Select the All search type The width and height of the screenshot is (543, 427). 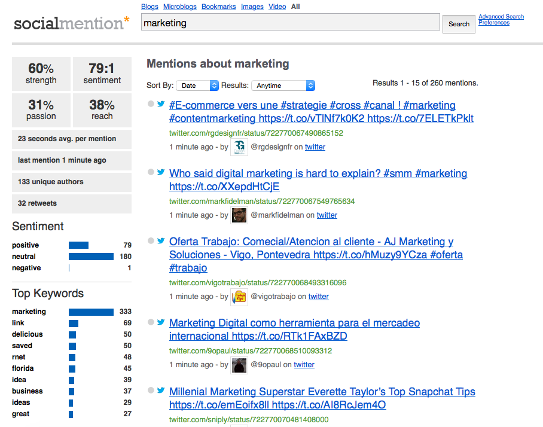(x=295, y=7)
